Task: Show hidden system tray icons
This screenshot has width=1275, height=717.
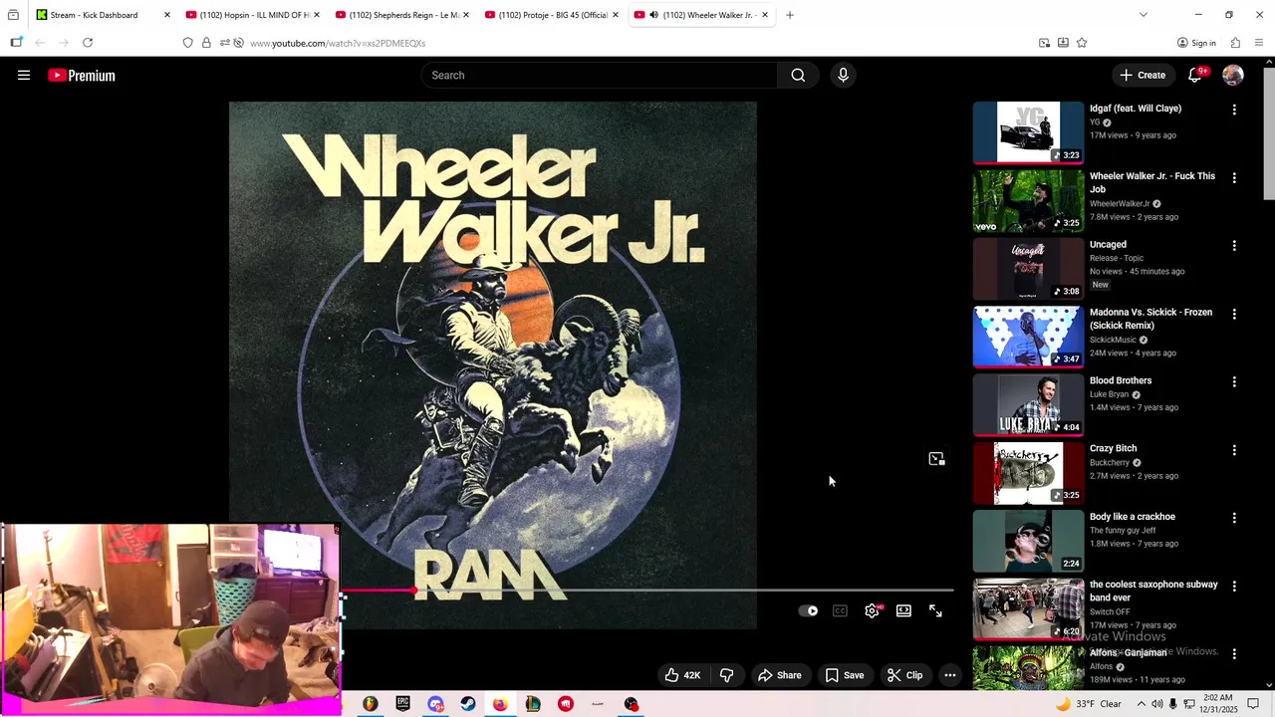Action: pyautogui.click(x=1142, y=704)
